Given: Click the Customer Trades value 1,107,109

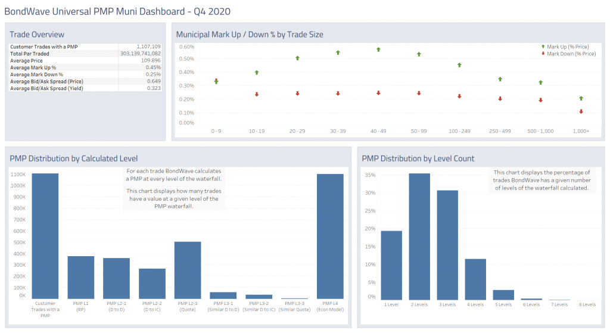Looking at the screenshot, I should coord(148,46).
